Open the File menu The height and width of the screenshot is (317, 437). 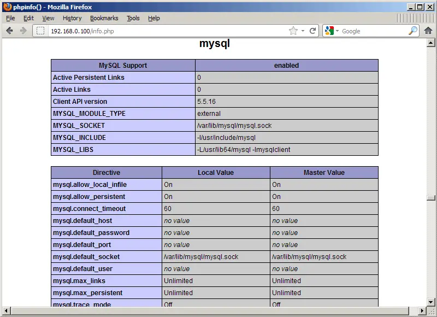point(10,18)
